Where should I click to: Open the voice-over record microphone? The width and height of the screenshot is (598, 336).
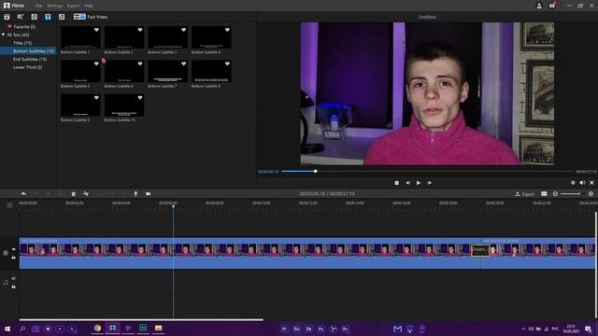point(135,194)
